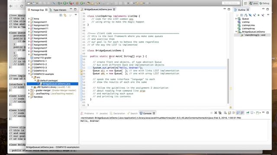Open Outline view menu triangle
The image size is (277, 155).
pyautogui.click(x=268, y=15)
